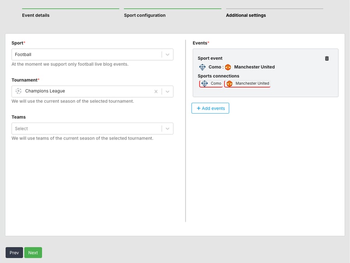This screenshot has width=350, height=263.
Task: Click the Add events button
Action: (210, 108)
